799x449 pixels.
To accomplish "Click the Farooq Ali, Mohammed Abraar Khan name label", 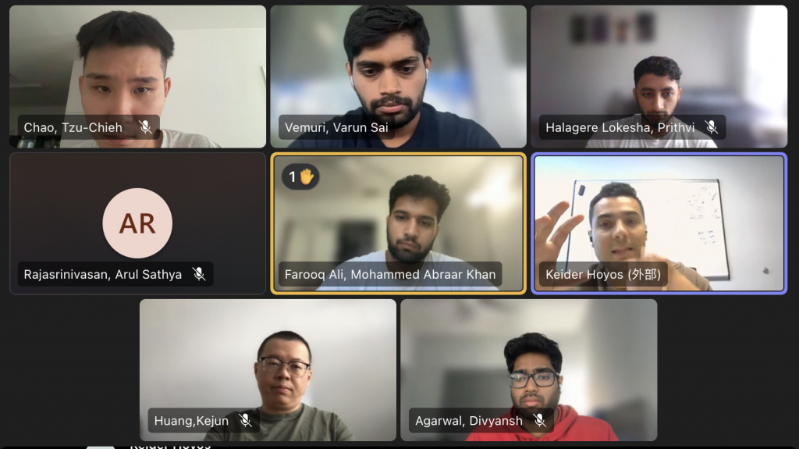I will 390,274.
